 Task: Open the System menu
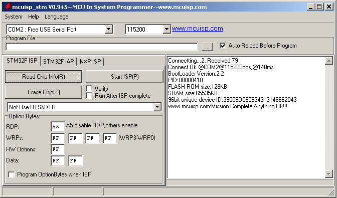(14, 17)
